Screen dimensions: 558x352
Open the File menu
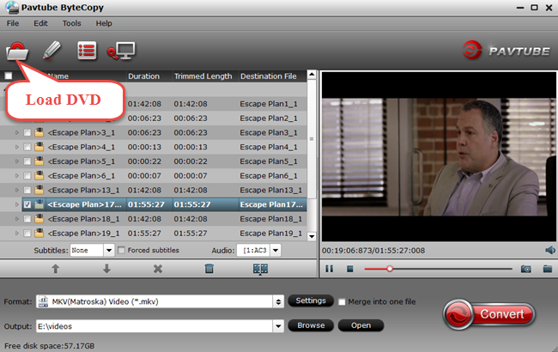(13, 23)
